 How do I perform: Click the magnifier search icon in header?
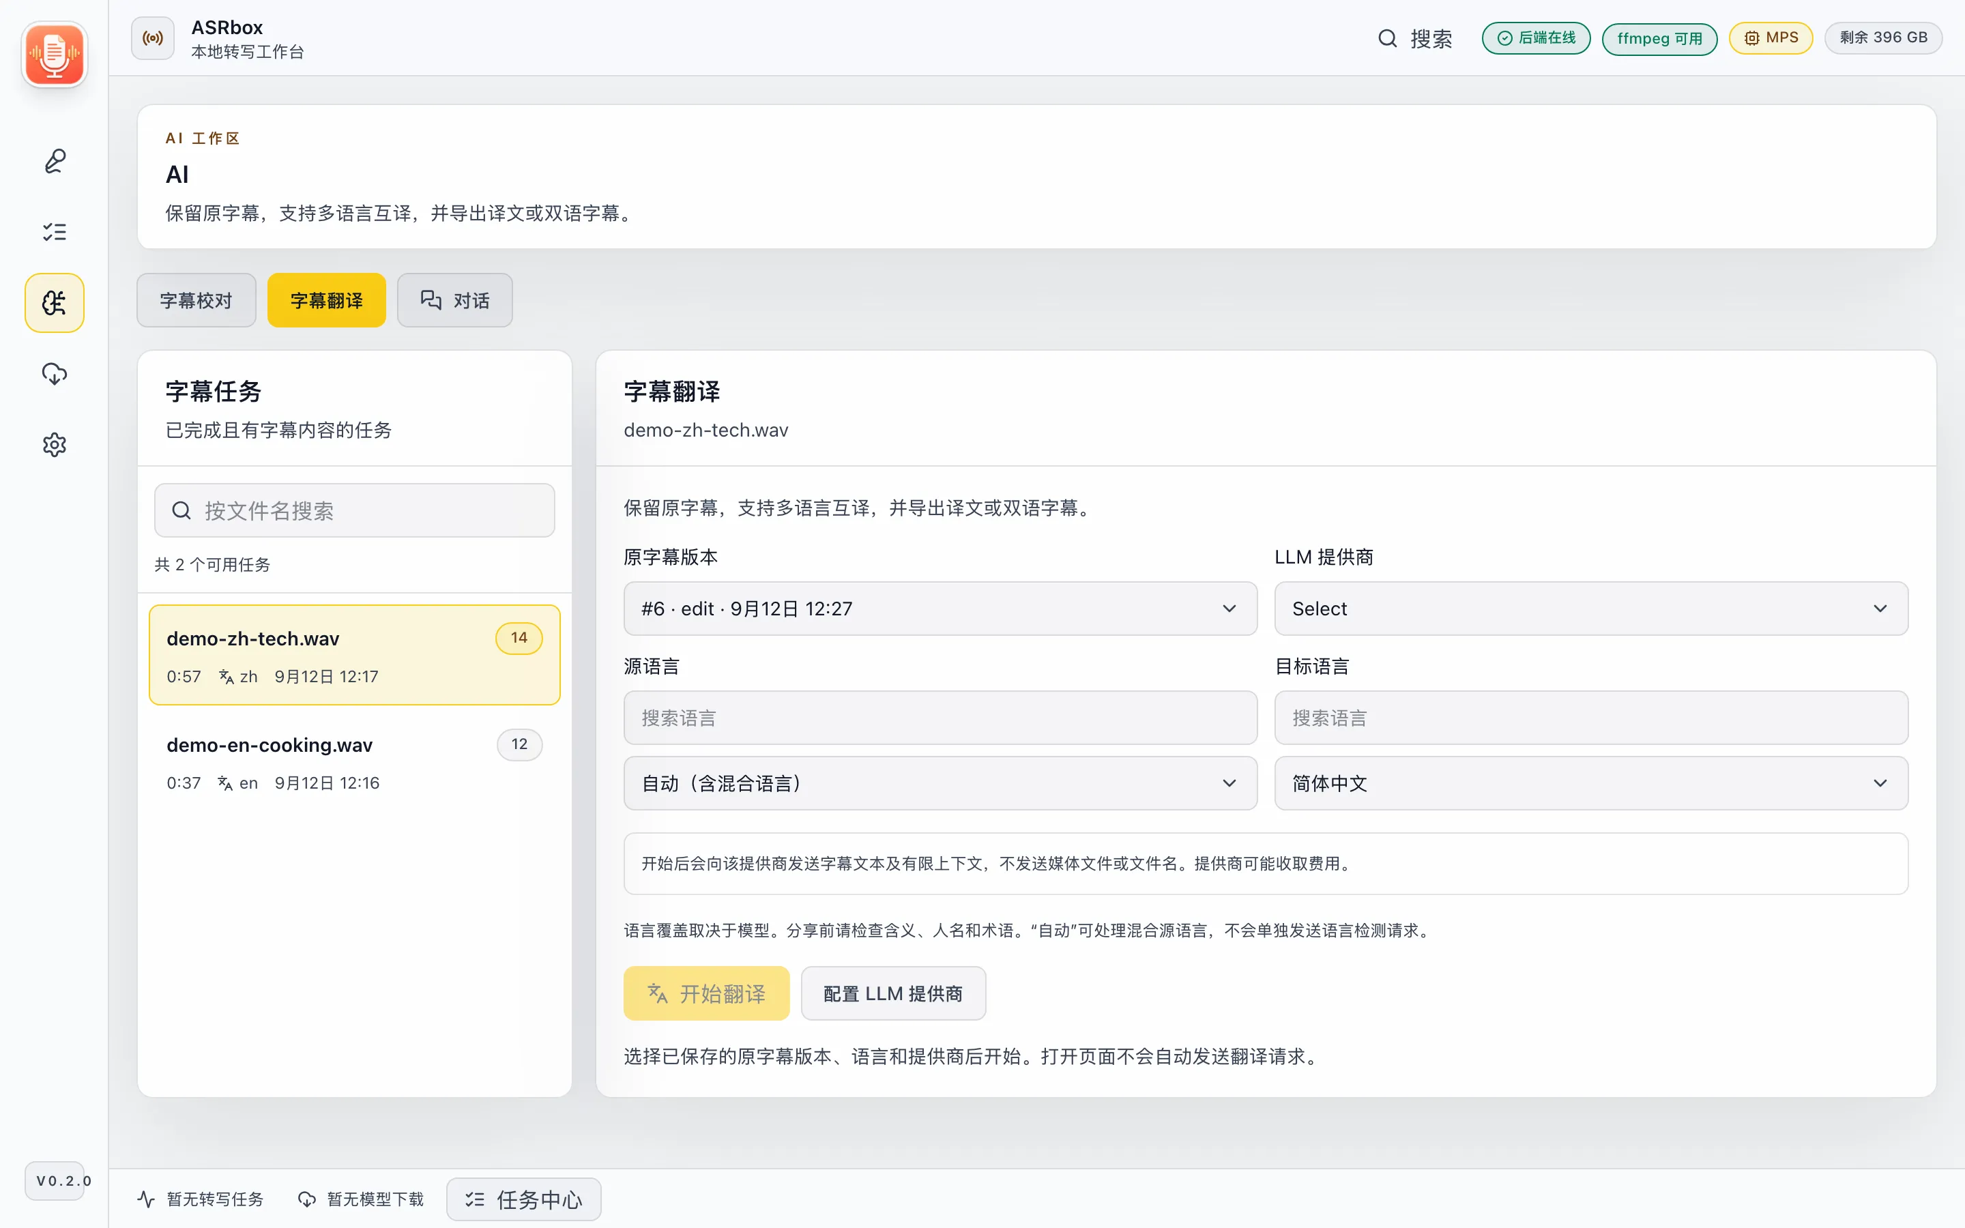coord(1388,38)
